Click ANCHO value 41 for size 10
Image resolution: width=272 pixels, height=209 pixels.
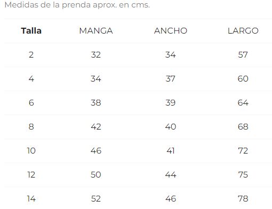(x=171, y=151)
